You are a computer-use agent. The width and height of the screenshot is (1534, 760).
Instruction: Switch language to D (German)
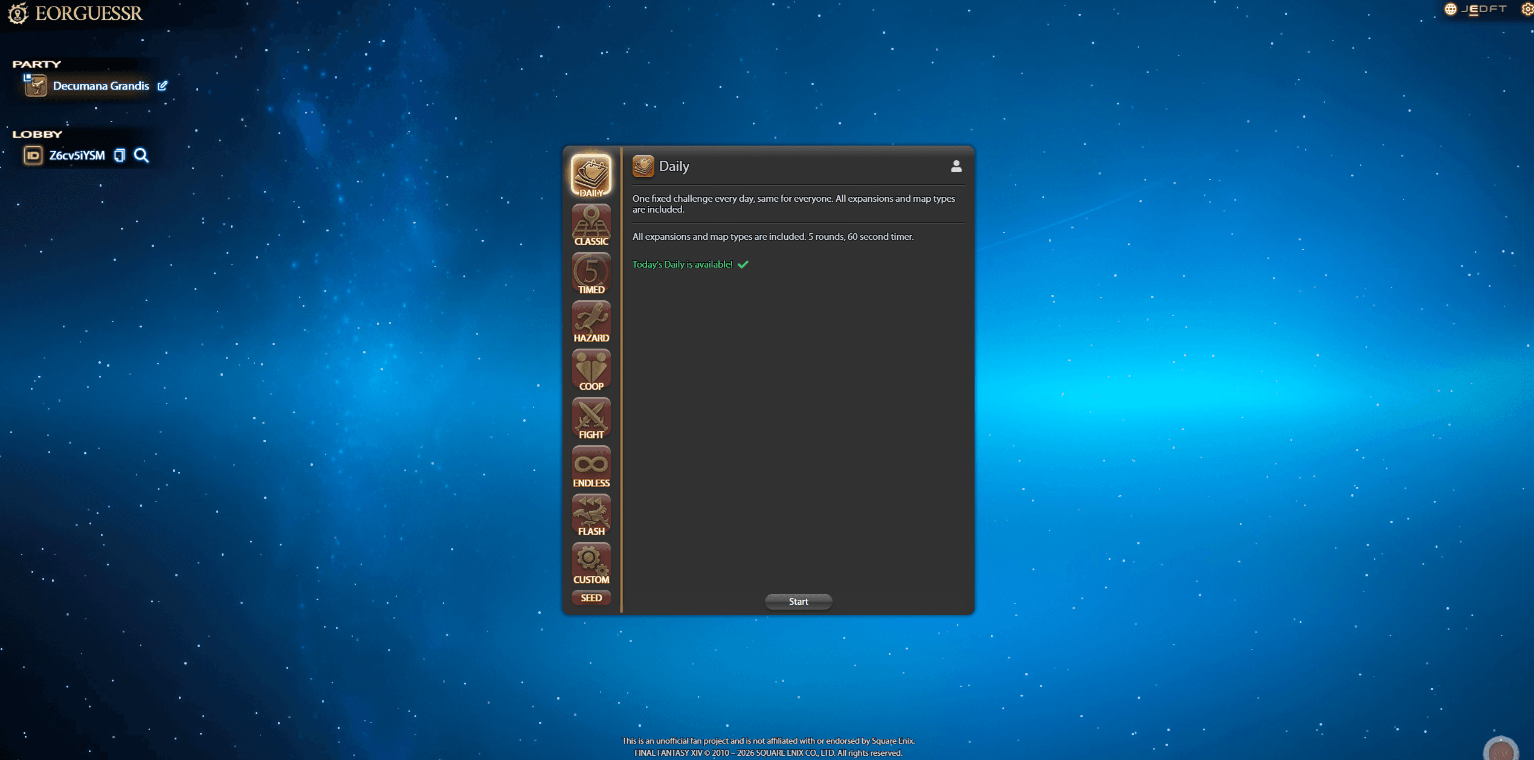(x=1482, y=9)
